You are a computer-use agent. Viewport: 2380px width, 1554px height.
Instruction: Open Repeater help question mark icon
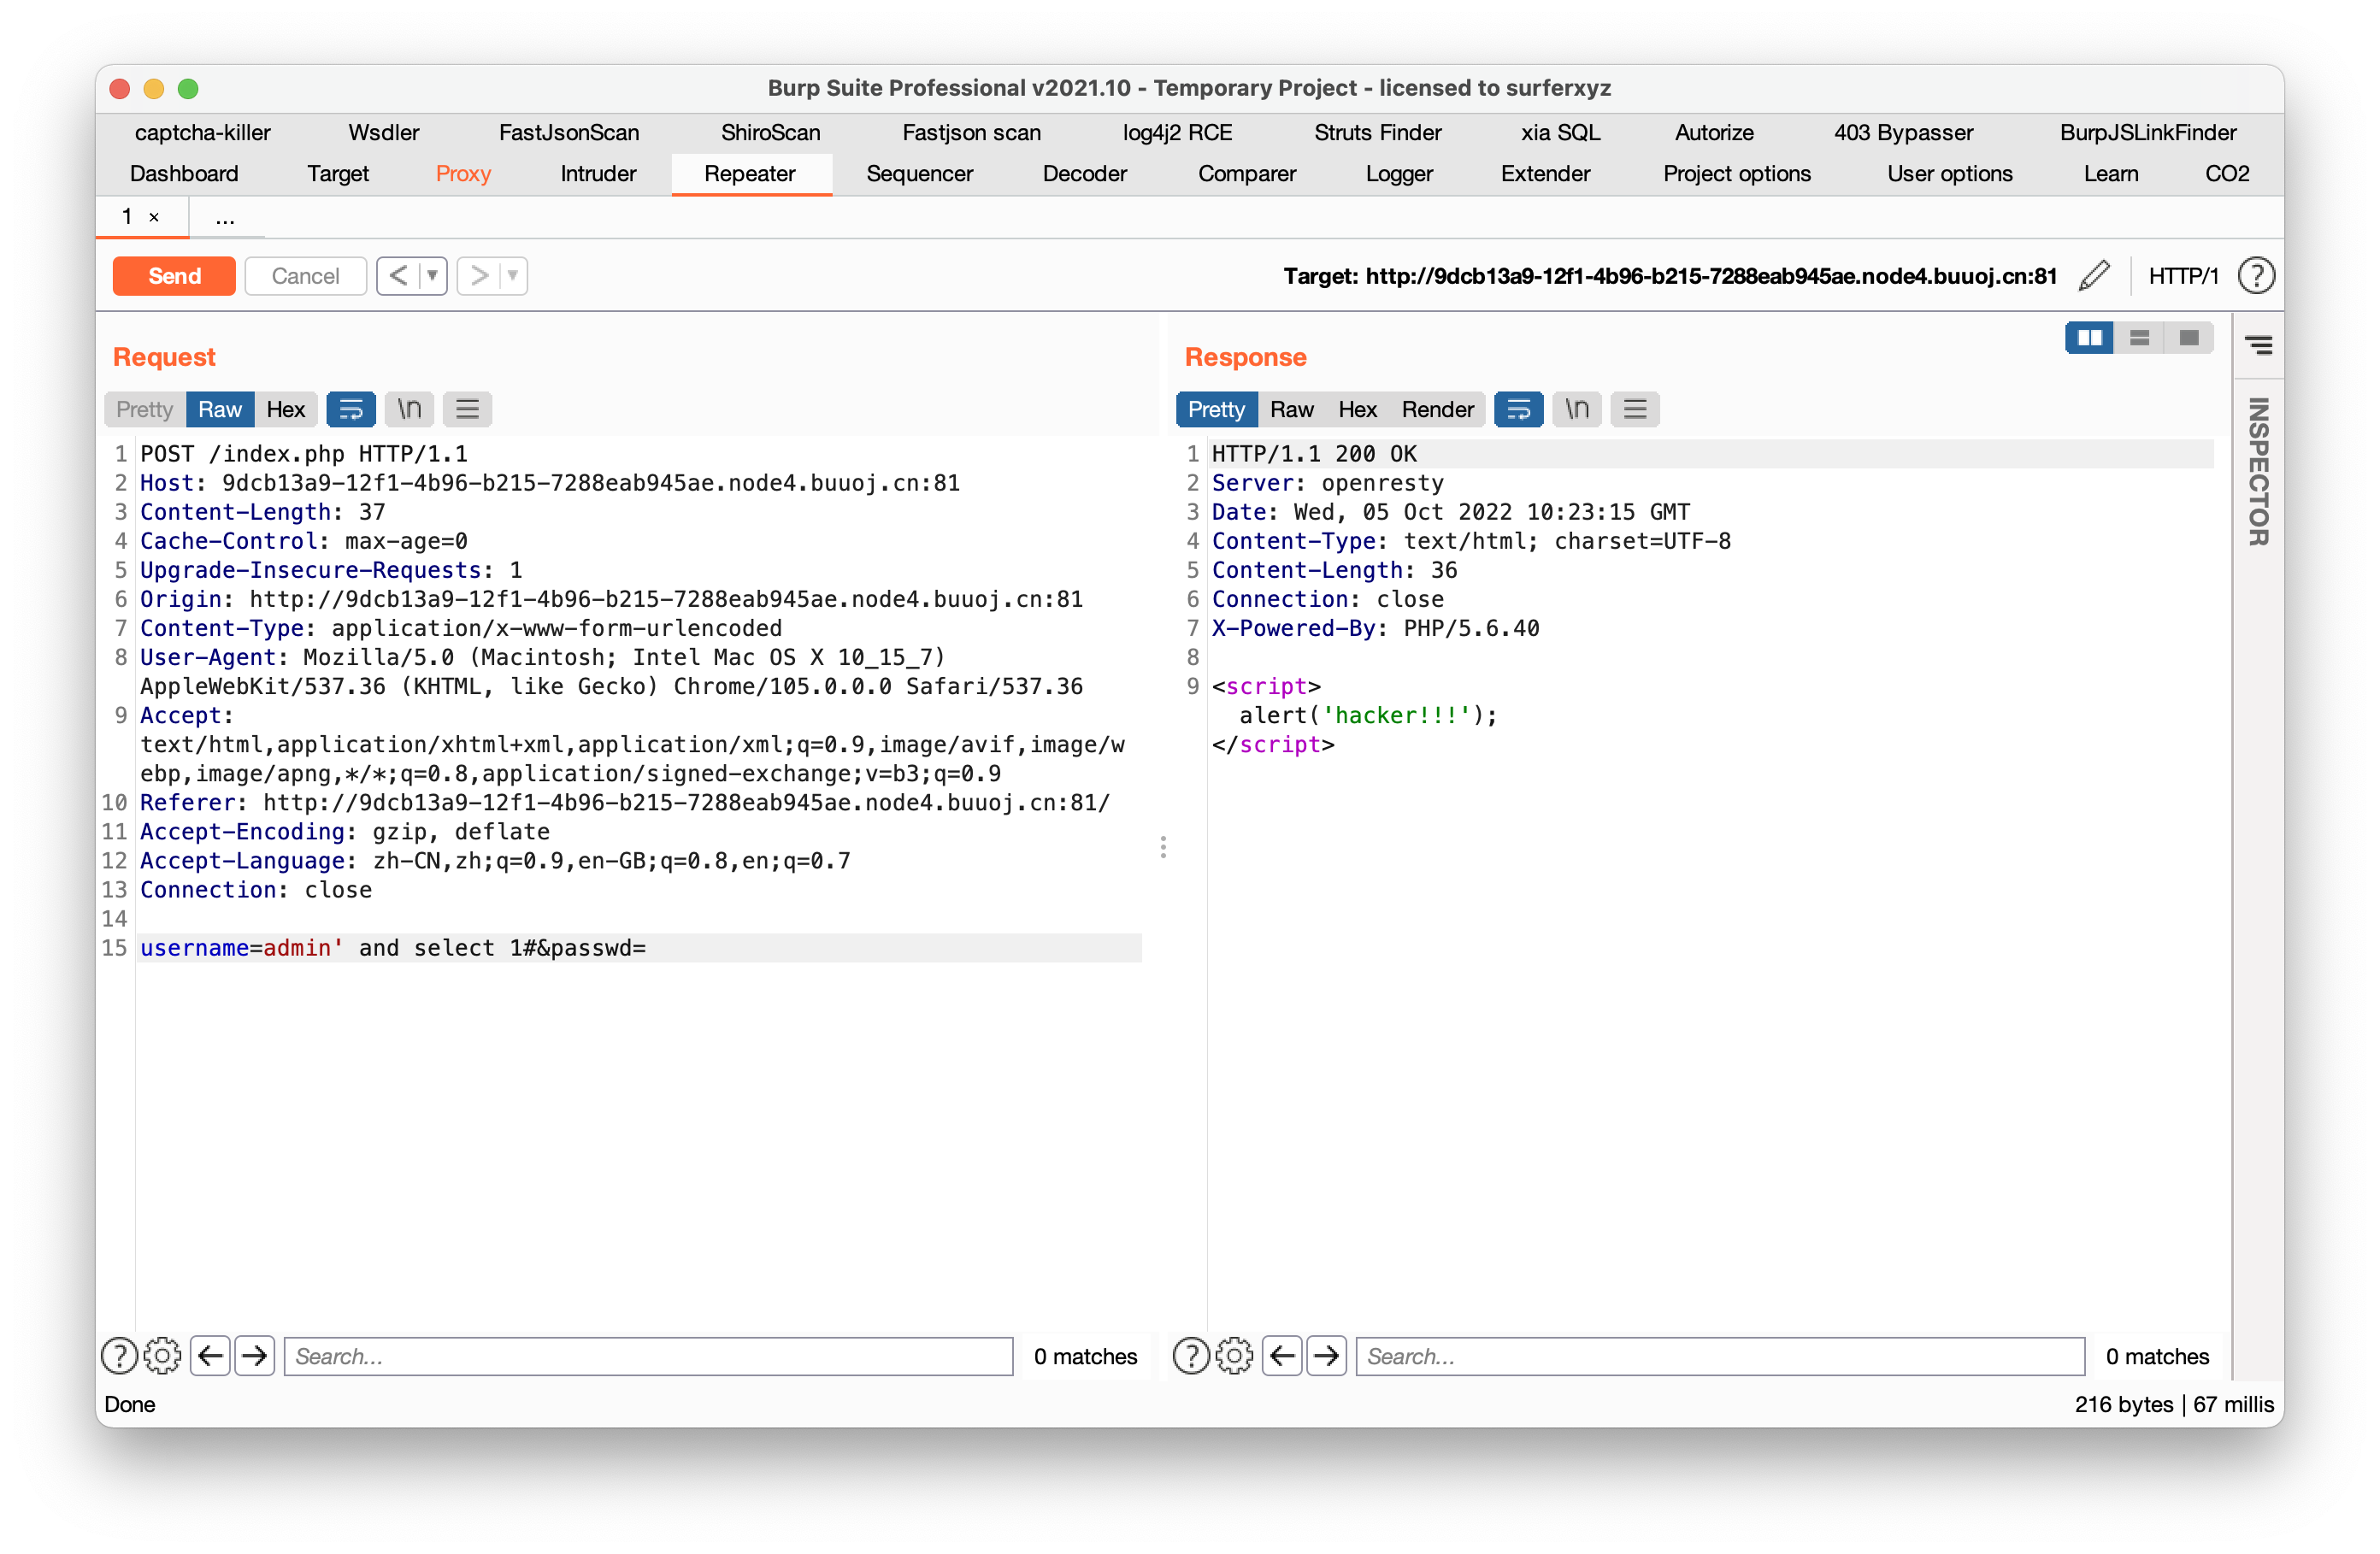[x=2256, y=275]
